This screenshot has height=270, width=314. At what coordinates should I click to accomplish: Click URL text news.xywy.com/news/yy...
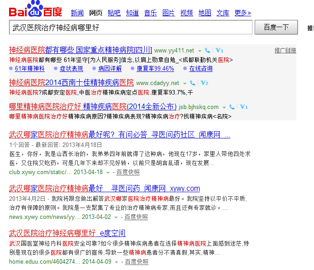tap(44, 217)
